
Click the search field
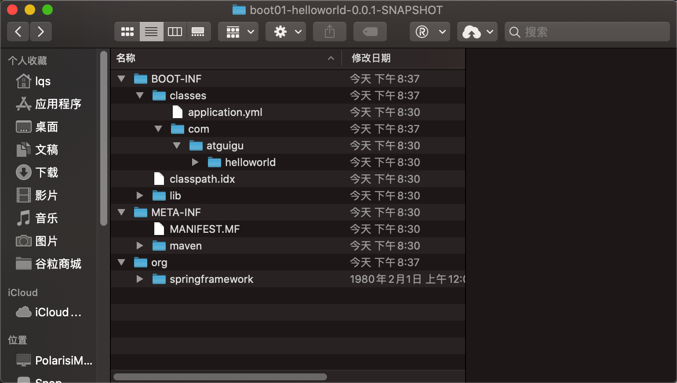[587, 32]
